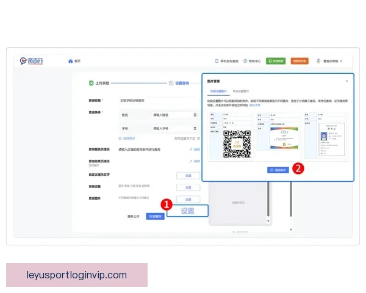Click the blue 添加条件 button

coord(278,170)
